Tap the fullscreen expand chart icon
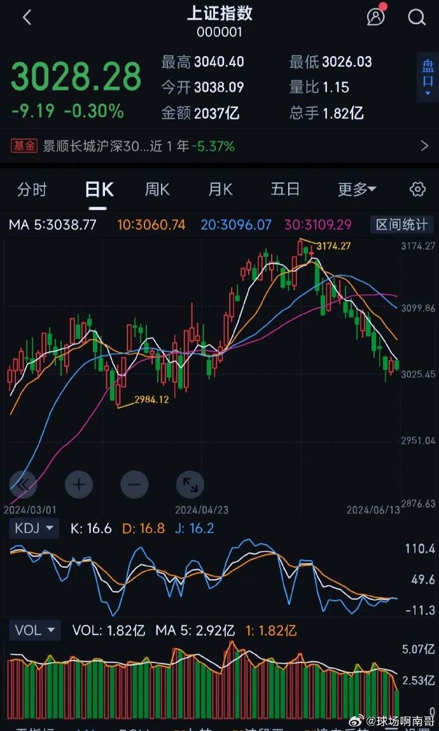The width and height of the screenshot is (439, 731). tap(190, 484)
